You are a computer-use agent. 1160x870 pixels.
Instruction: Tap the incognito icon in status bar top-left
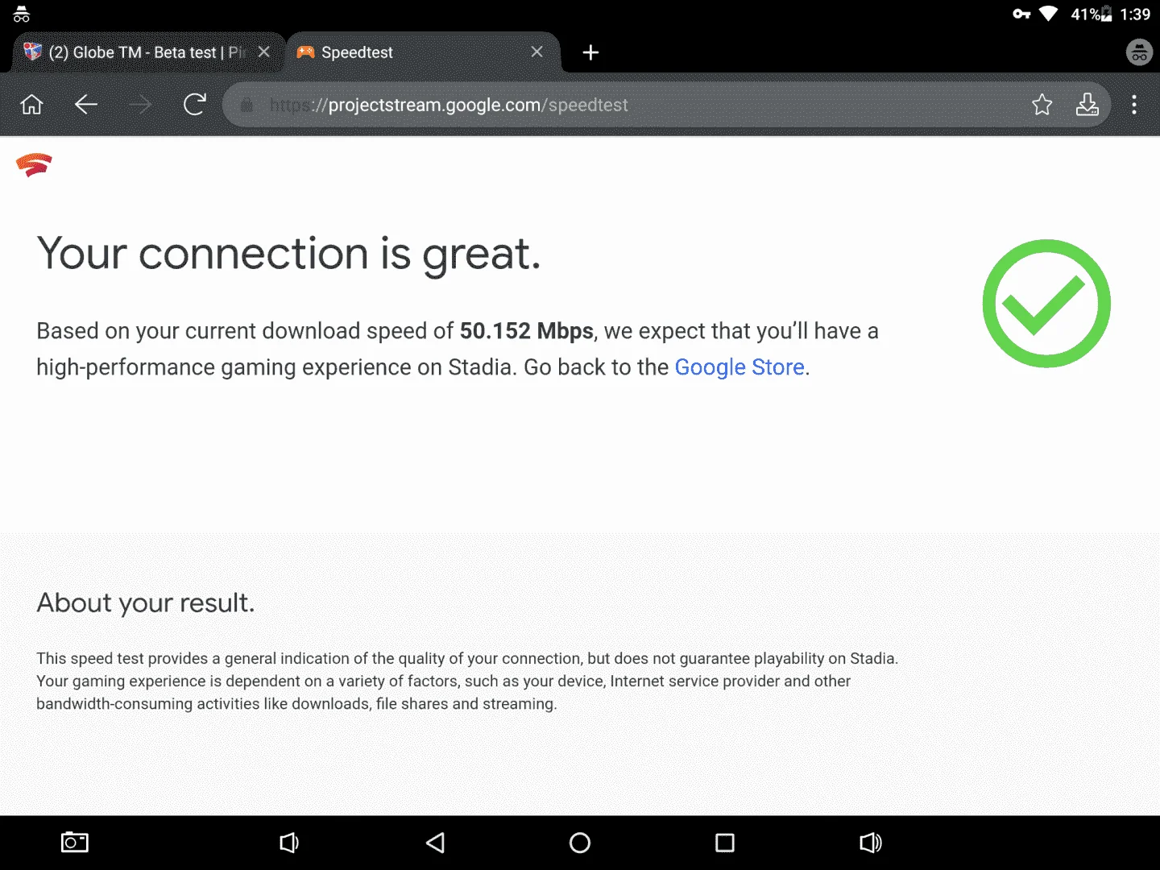[22, 14]
